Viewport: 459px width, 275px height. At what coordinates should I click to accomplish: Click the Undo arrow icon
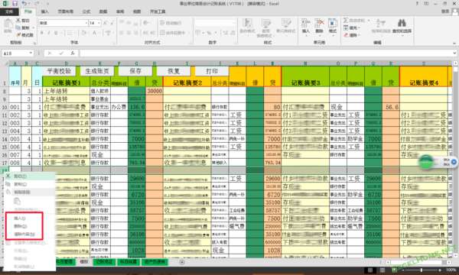[24, 4]
